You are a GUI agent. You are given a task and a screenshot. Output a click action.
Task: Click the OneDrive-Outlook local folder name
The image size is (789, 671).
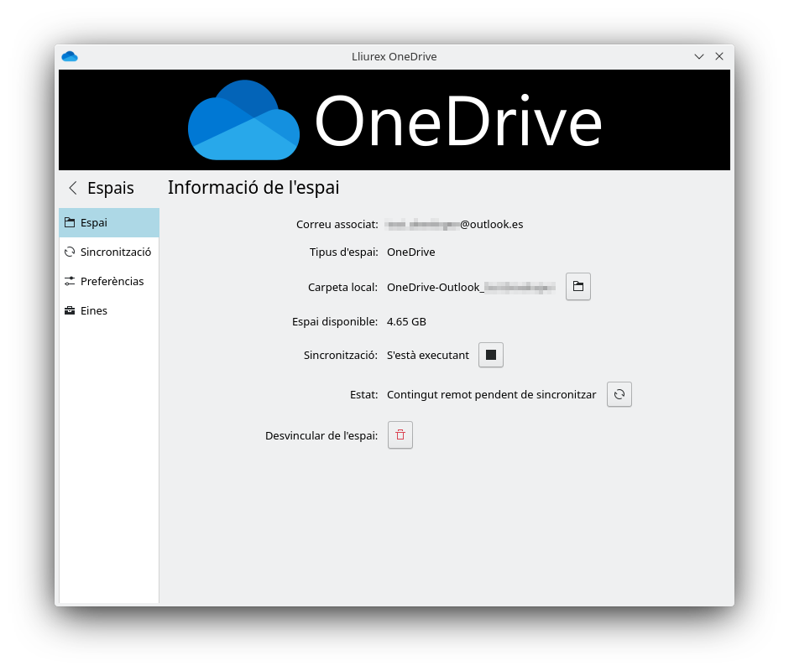pyautogui.click(x=470, y=287)
